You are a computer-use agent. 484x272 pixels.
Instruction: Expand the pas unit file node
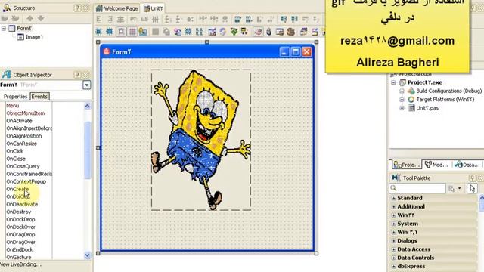(402, 108)
